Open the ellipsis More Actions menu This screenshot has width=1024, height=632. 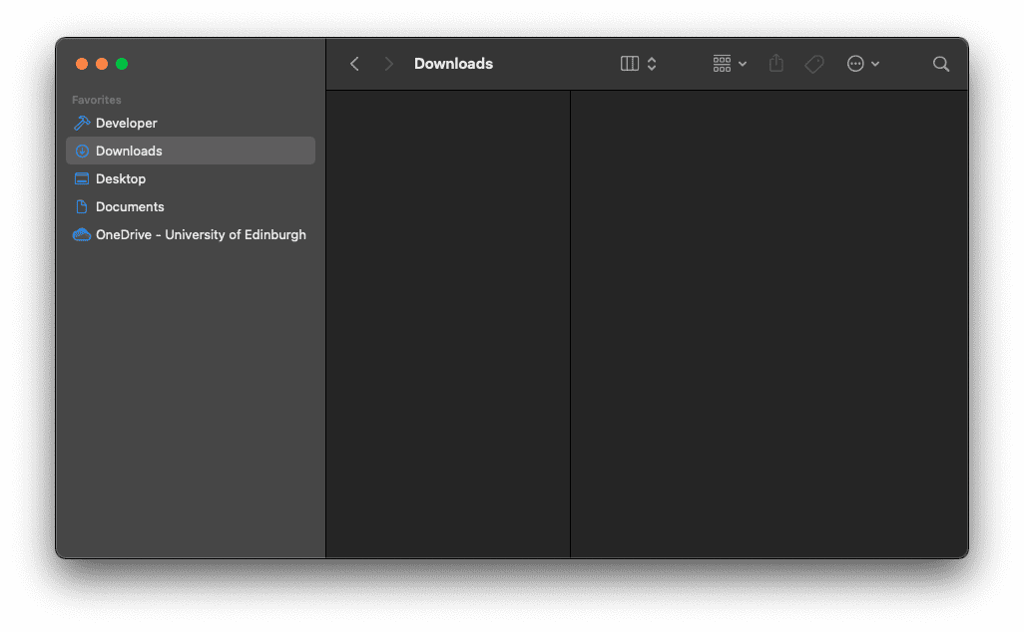(x=862, y=64)
